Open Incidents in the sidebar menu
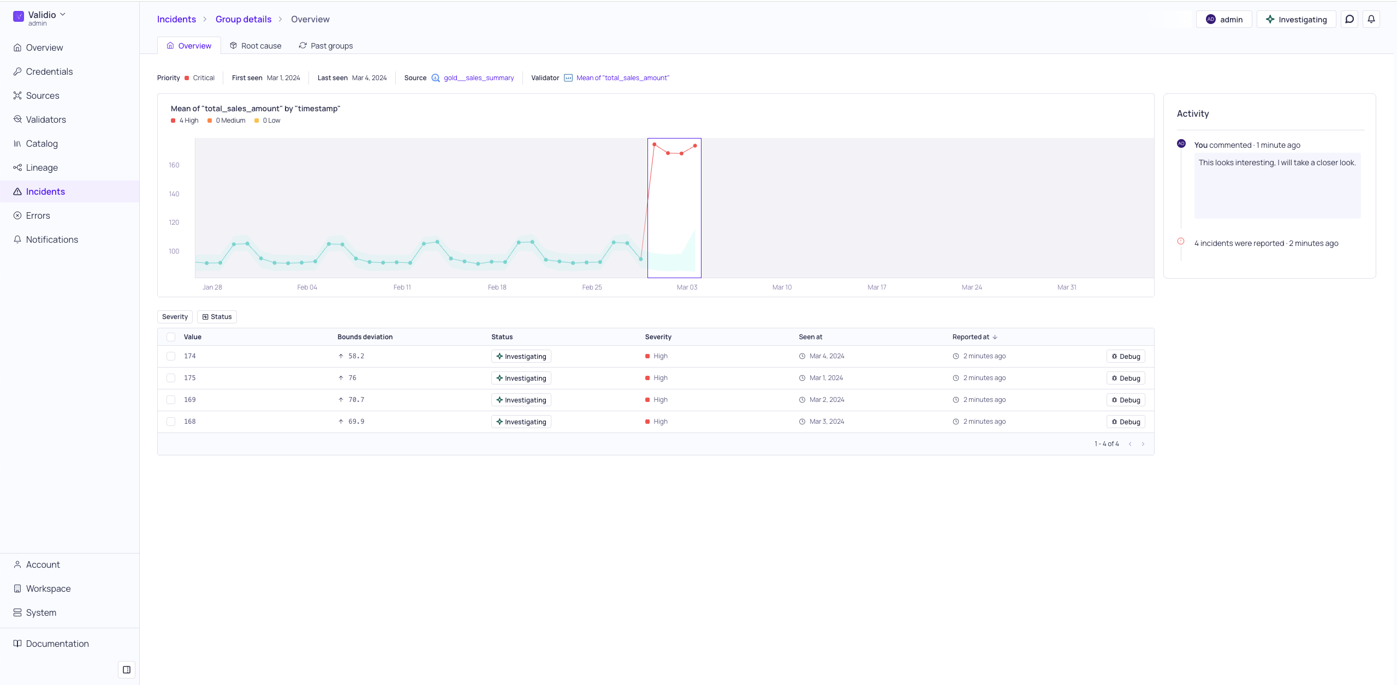Image resolution: width=1397 pixels, height=685 pixels. tap(70, 191)
